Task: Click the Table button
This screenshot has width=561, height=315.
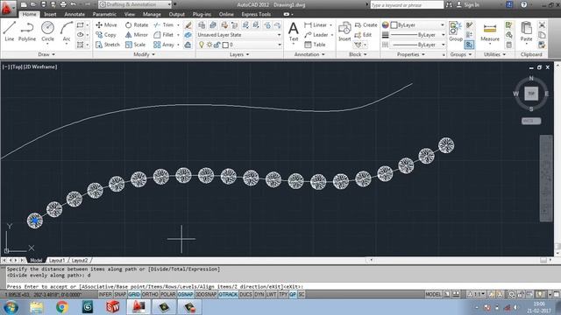Action: (315, 45)
